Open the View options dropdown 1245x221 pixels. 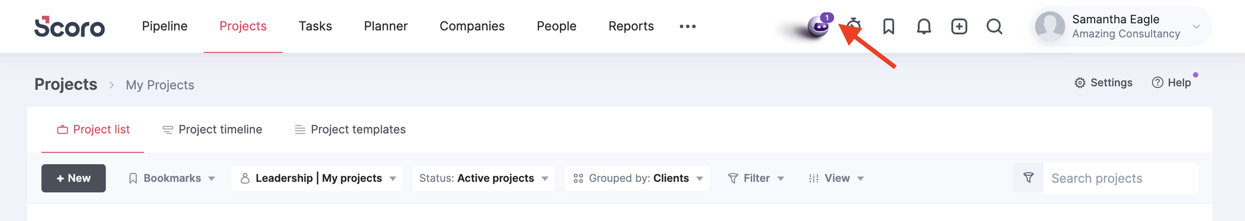click(x=836, y=178)
